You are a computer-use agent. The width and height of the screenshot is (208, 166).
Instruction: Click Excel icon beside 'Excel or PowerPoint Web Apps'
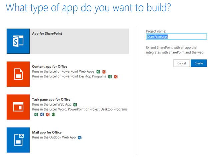tap(98, 72)
